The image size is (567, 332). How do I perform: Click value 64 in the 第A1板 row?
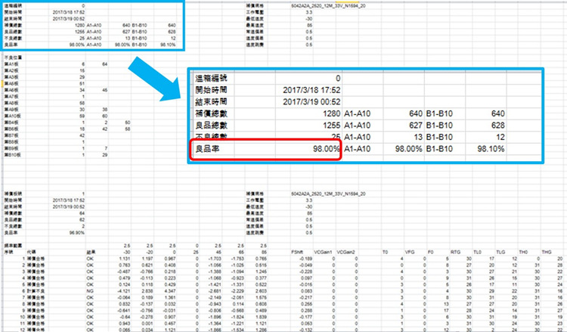pos(104,64)
